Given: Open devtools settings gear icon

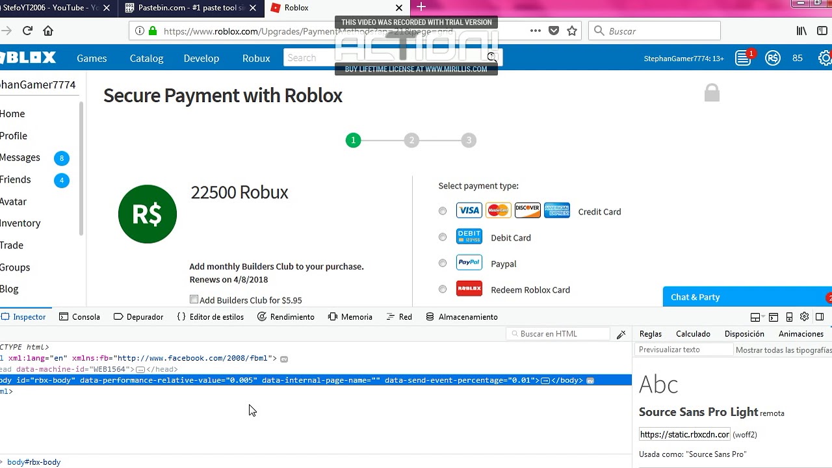Looking at the screenshot, I should pos(804,317).
